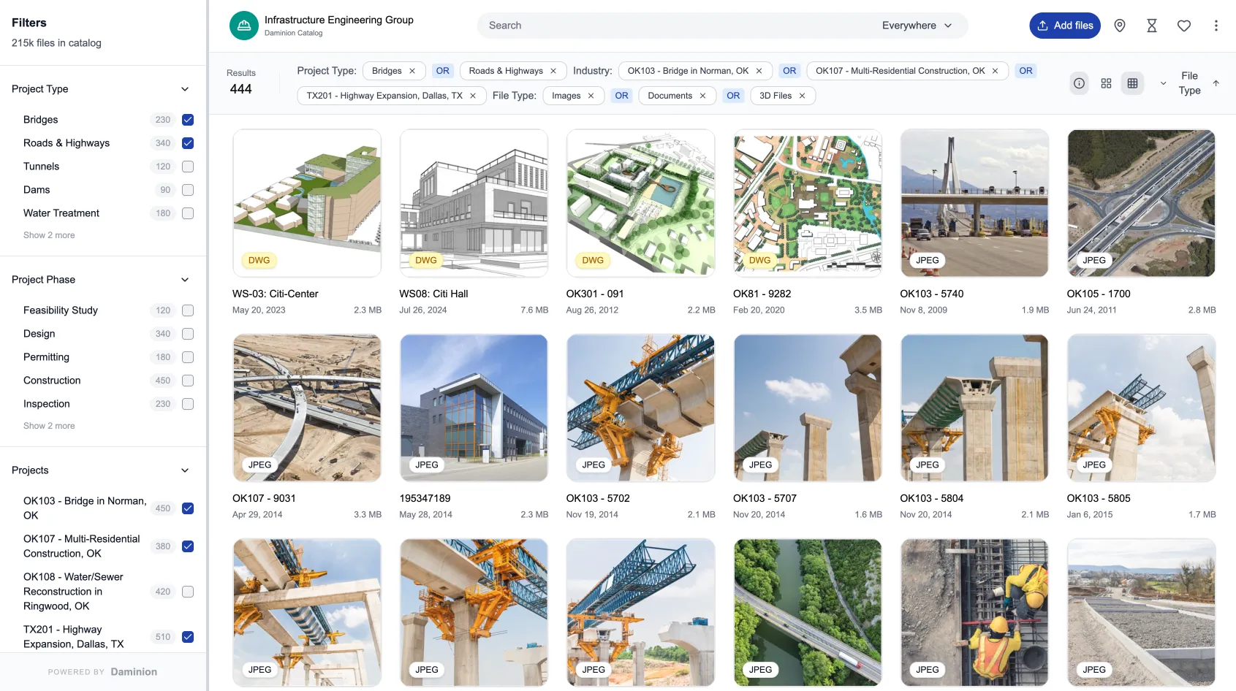Screen dimensions: 1236x691
Task: Reverse sort order with the up arrow
Action: 1216,83
